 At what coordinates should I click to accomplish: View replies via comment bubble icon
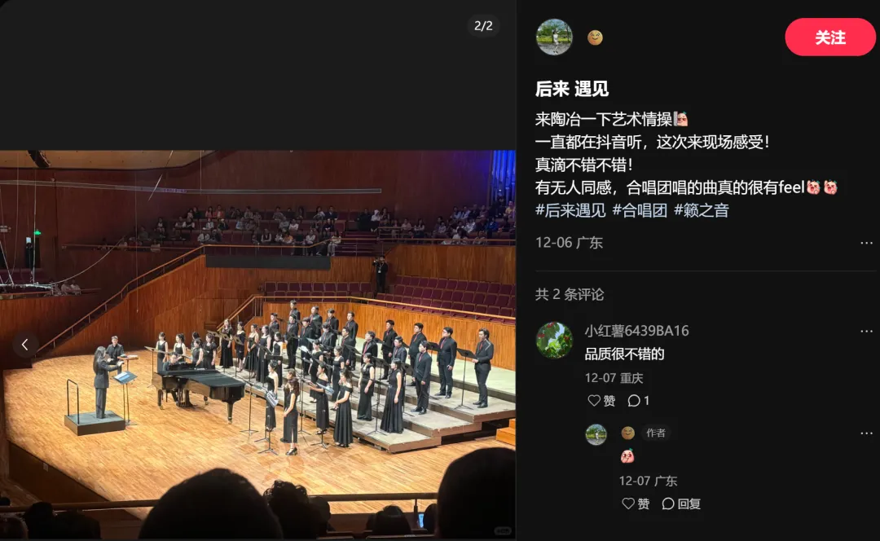[639, 400]
